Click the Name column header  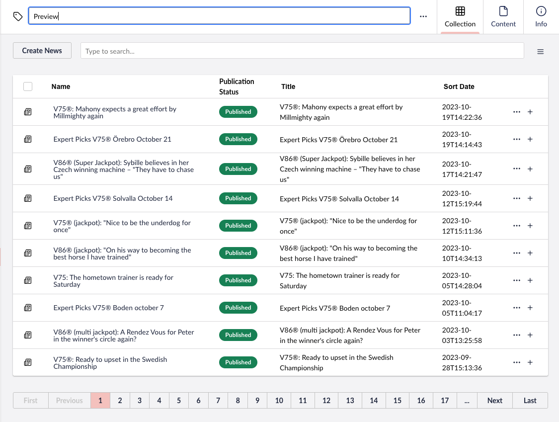point(61,86)
